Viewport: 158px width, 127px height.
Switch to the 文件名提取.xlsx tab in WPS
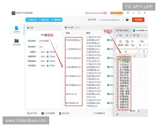pyautogui.click(x=140, y=30)
